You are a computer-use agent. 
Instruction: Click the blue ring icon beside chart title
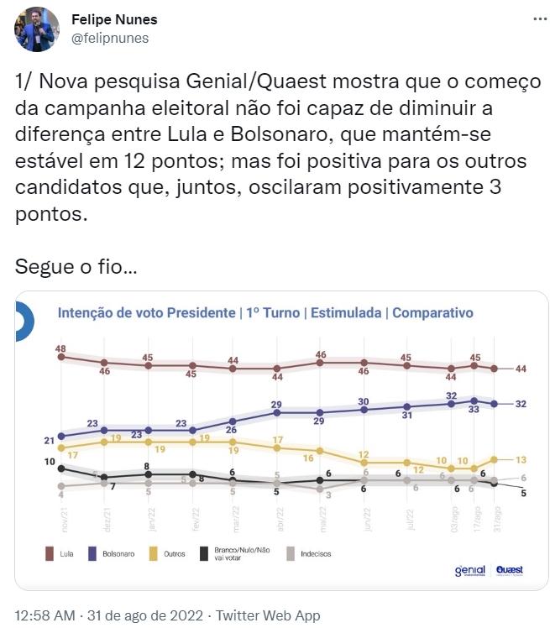tap(23, 316)
